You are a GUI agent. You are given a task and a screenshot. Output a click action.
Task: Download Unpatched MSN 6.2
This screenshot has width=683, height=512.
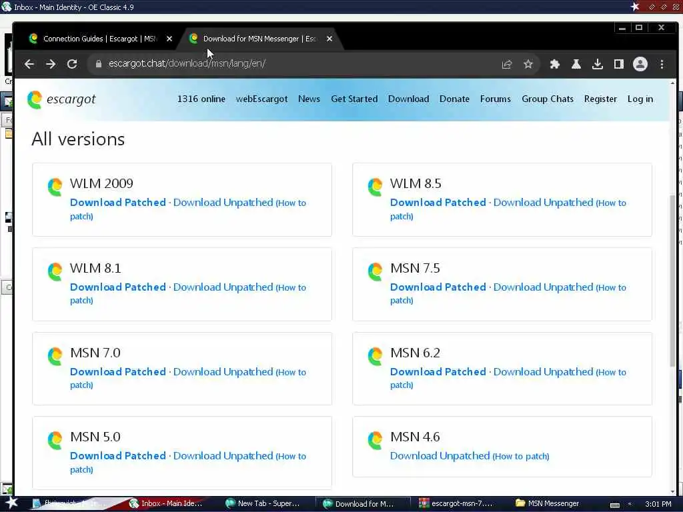coord(543,372)
